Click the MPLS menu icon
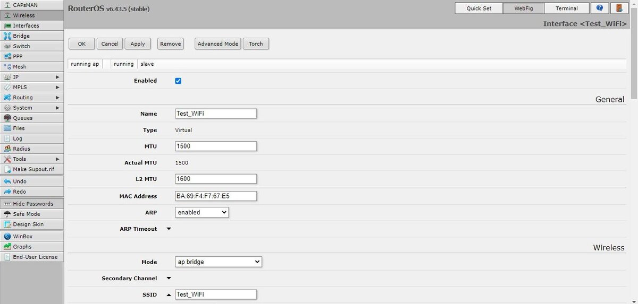 pyautogui.click(x=7, y=87)
